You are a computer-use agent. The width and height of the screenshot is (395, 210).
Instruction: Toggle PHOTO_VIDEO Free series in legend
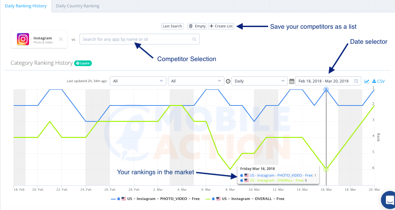click(x=155, y=199)
